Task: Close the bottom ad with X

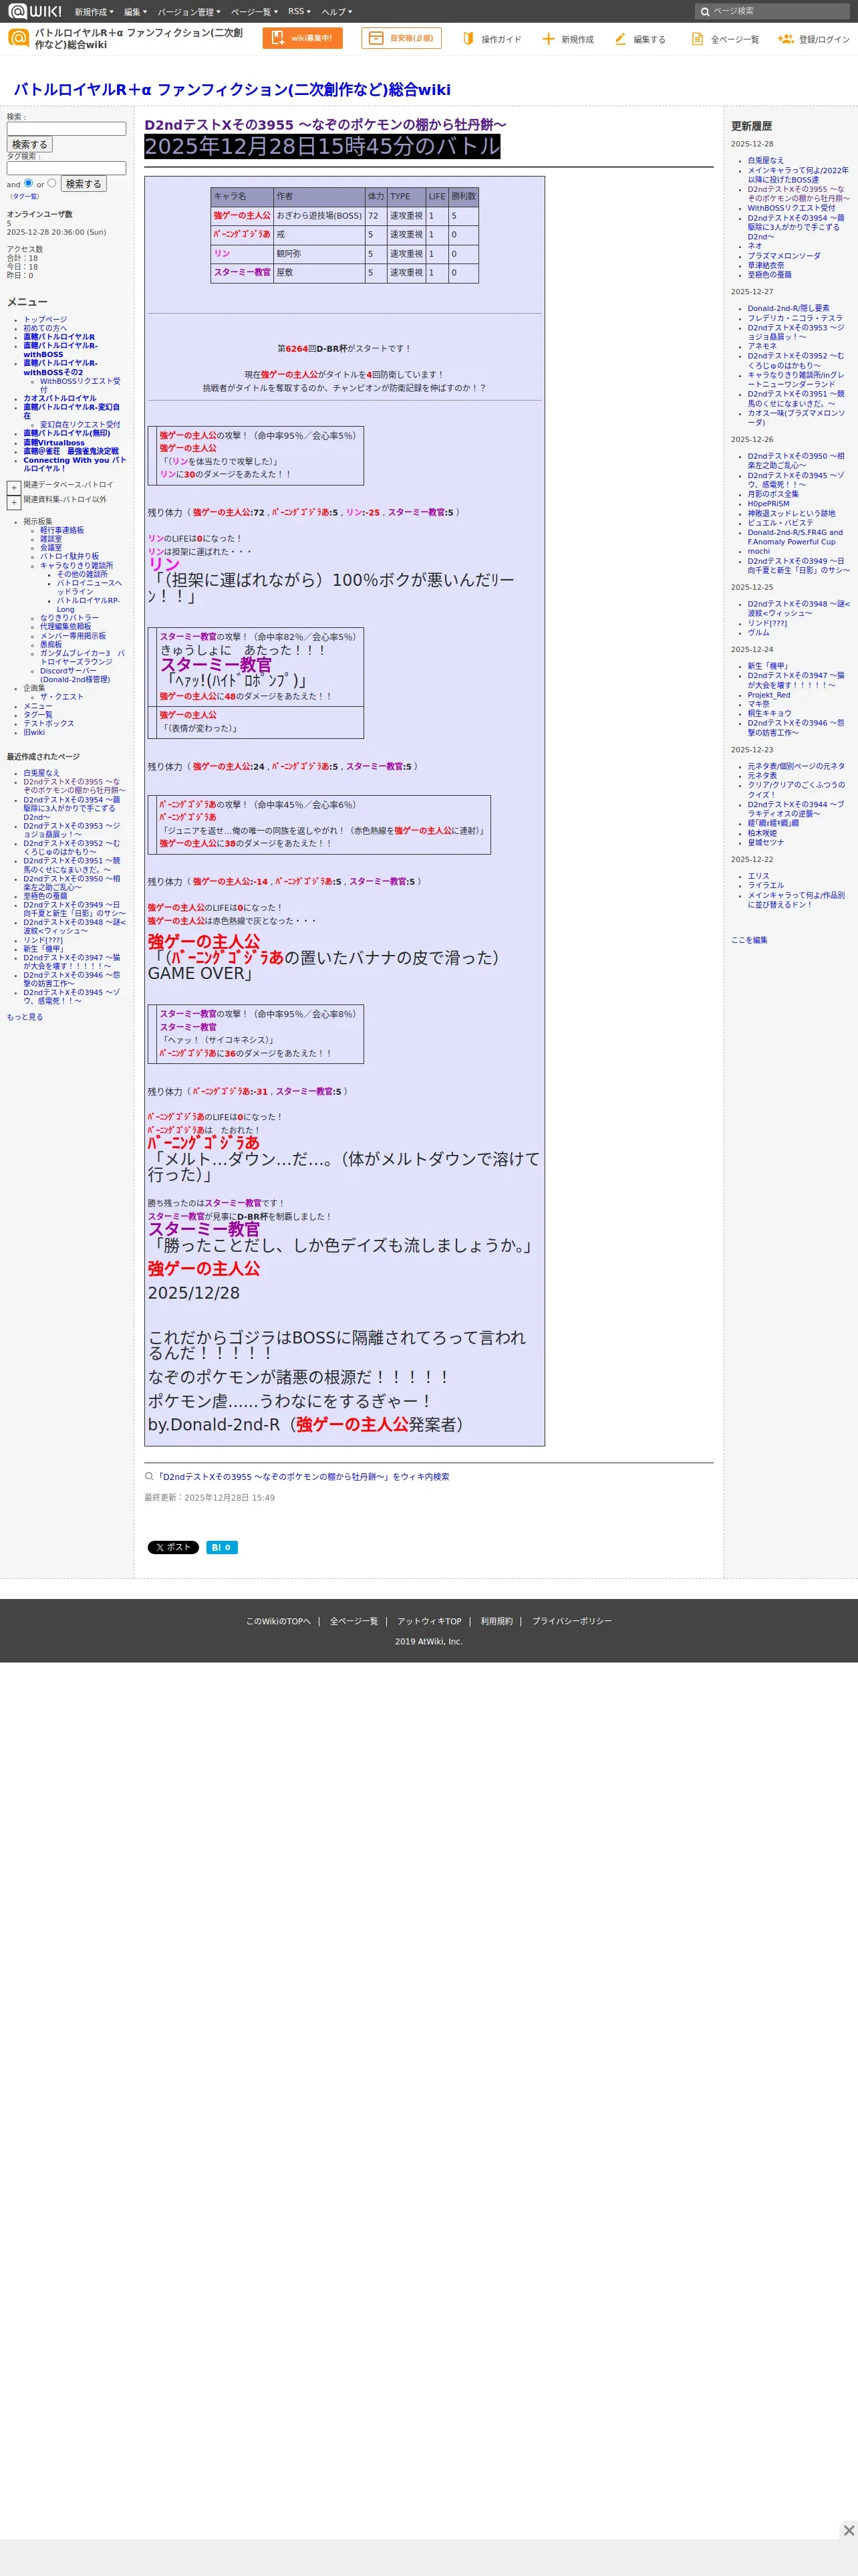Action: [x=848, y=2530]
